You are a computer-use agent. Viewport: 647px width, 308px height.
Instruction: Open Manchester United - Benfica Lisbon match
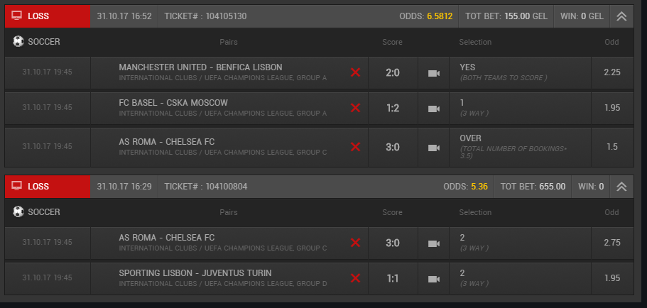(x=200, y=67)
